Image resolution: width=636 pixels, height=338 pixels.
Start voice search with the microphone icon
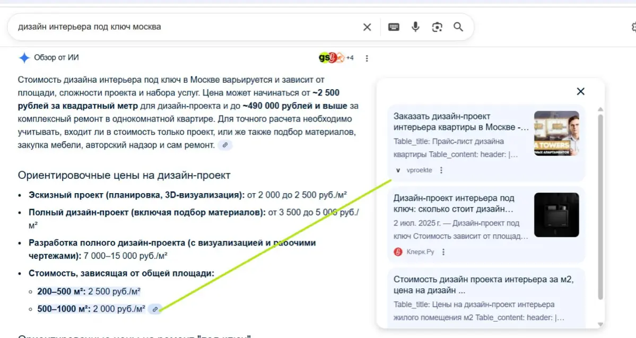[x=415, y=27]
